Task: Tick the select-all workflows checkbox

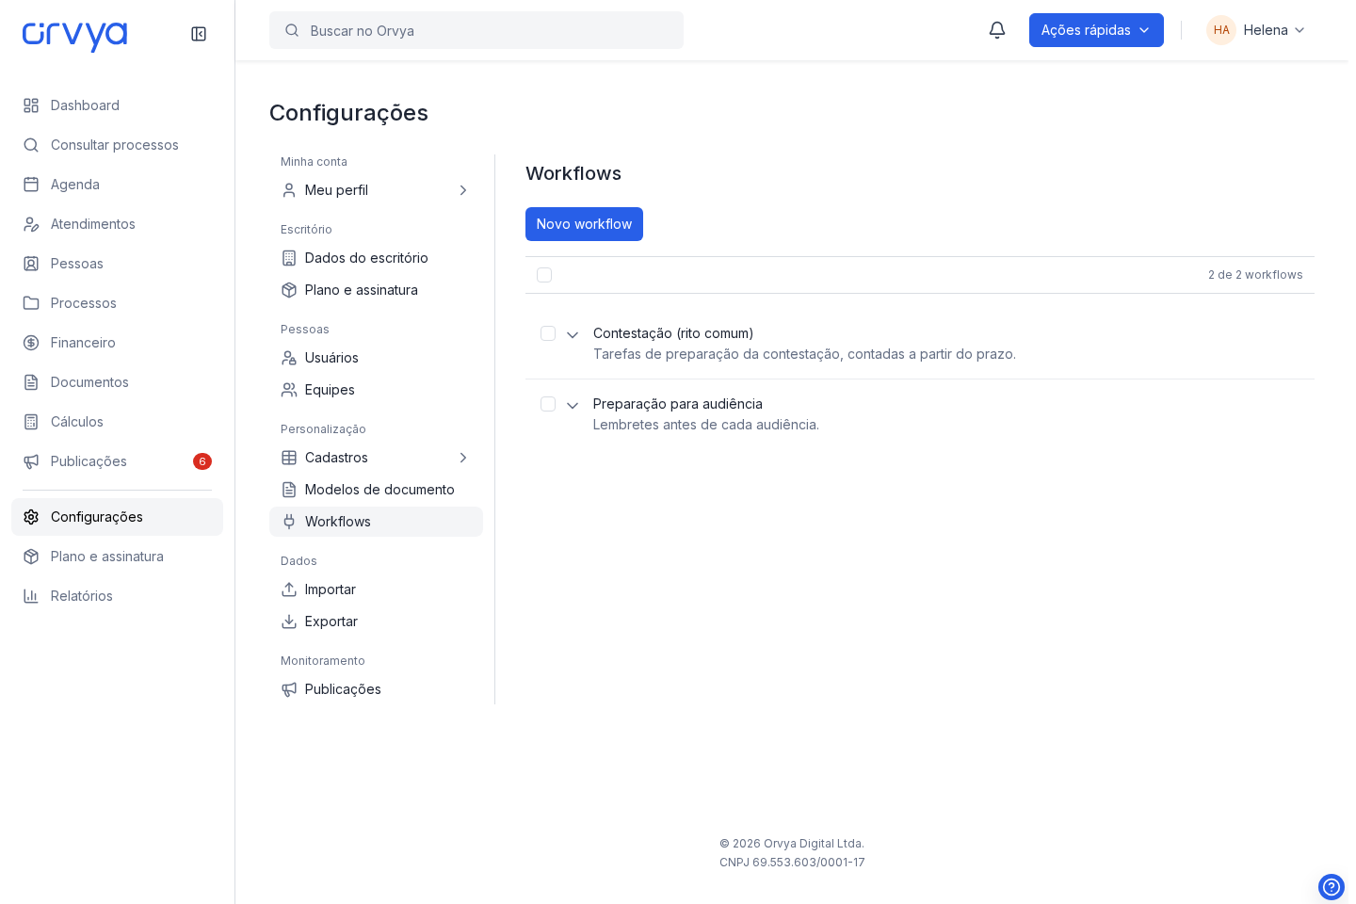Action: 544,275
